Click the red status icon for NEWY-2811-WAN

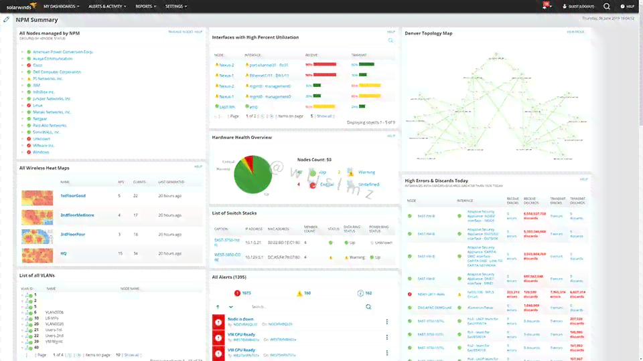[x=410, y=294]
